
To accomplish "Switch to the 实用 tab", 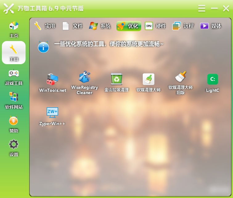I will (x=45, y=26).
